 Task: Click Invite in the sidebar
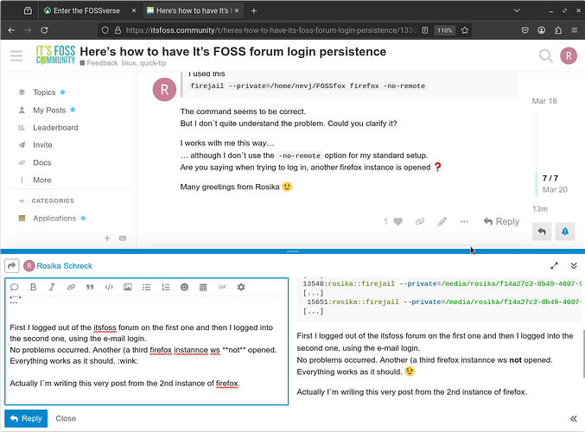click(42, 145)
